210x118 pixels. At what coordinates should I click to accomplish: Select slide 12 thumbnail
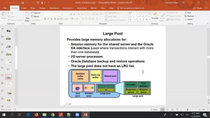[9, 54]
